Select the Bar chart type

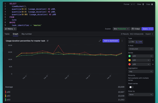pyautogui.click(x=131, y=42)
